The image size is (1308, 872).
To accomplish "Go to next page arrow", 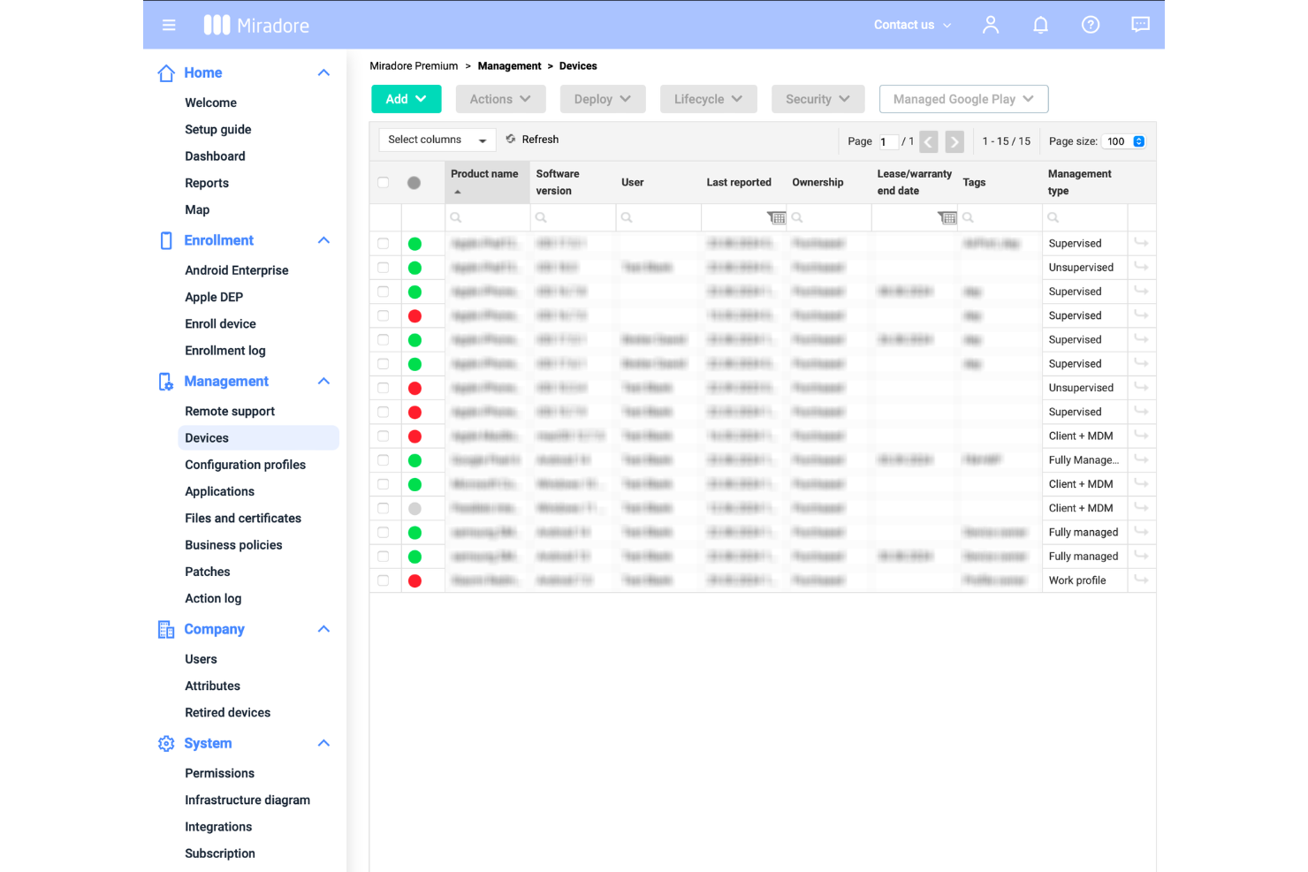I will pos(954,141).
